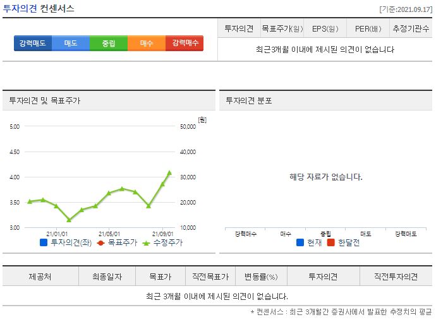Screen dimensions: 436x322
Task: Click 최근 3개월 이내 message in the bottom table
Action: point(217,296)
